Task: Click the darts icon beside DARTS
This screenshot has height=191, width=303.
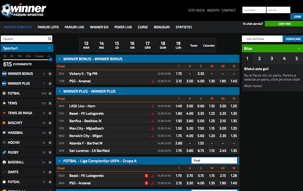Action: [x=4, y=172]
